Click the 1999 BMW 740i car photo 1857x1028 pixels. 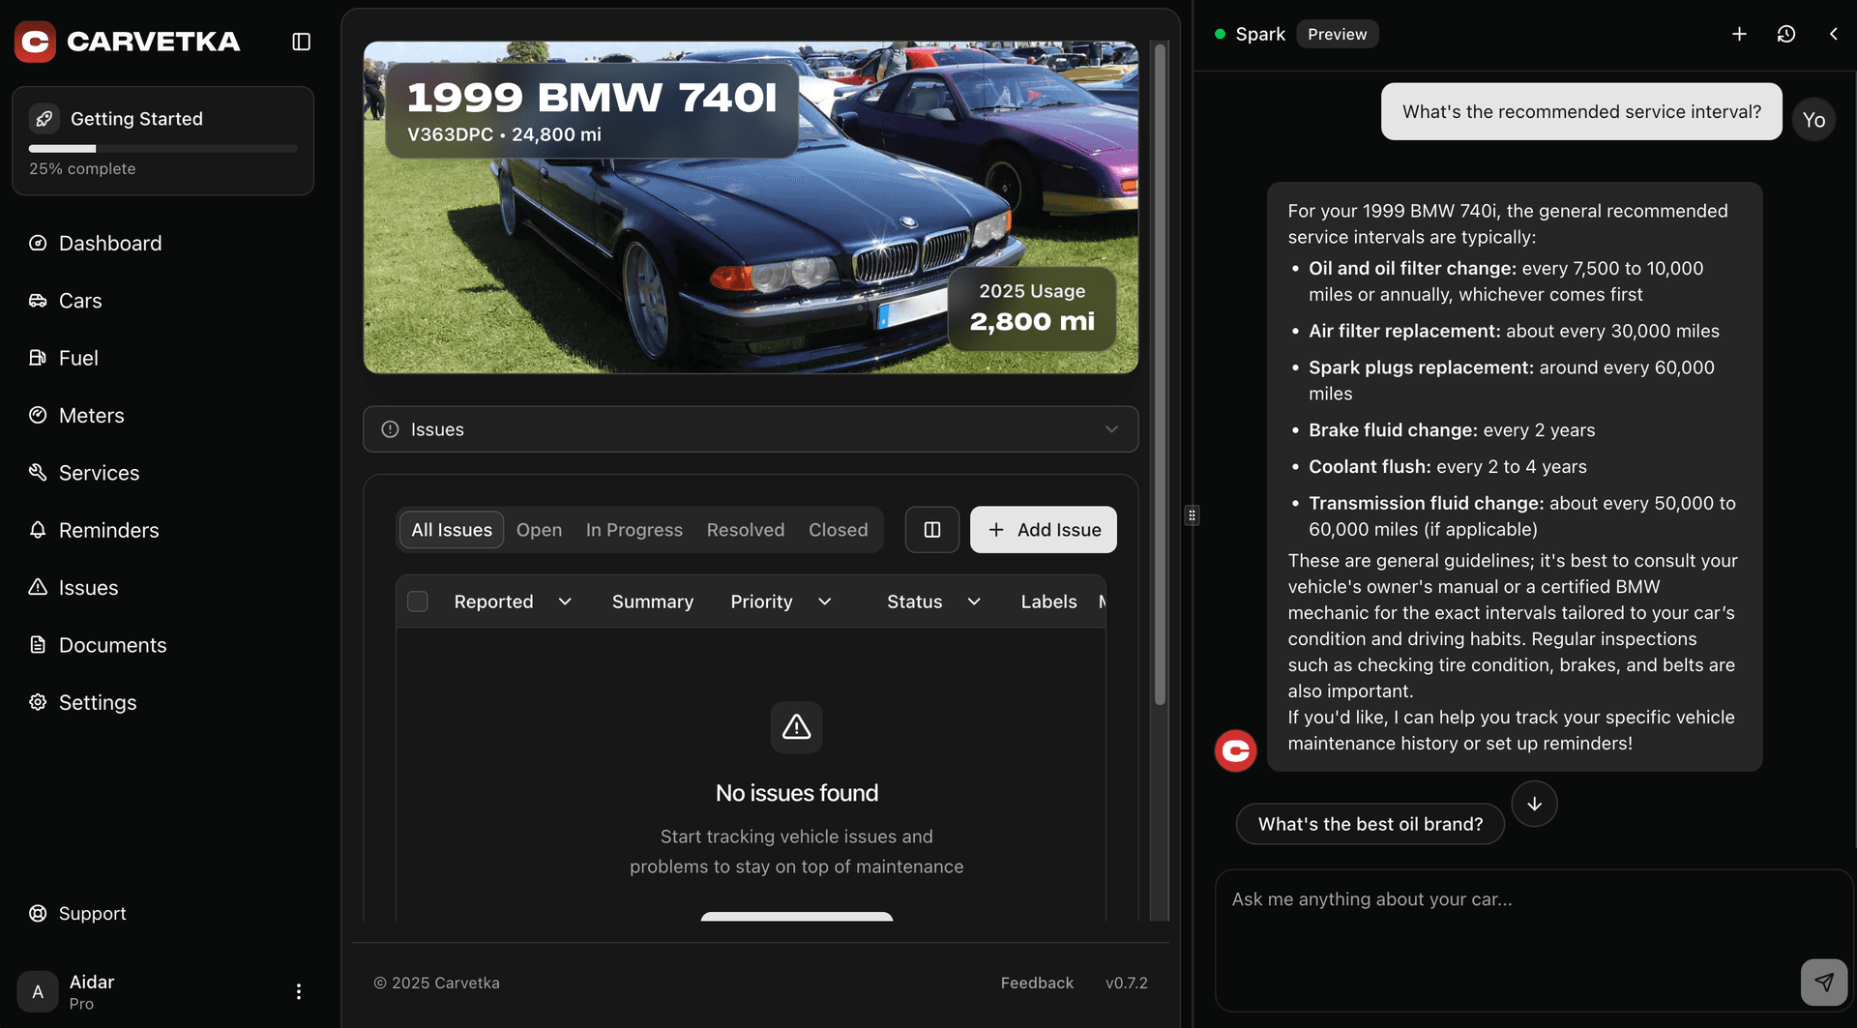point(751,207)
